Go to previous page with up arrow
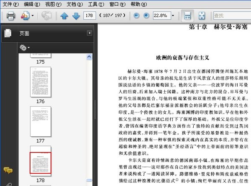Viewport: 251px width, 186px height. point(64,16)
